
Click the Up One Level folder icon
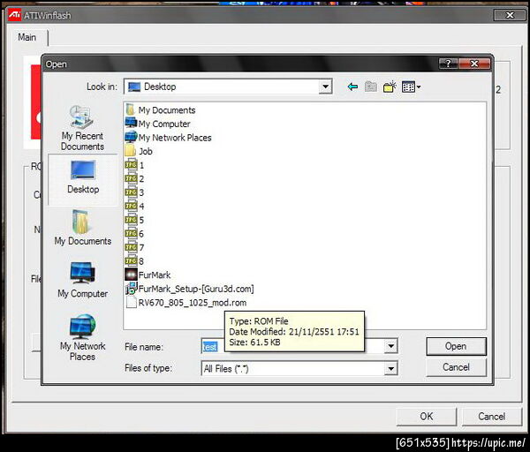(x=371, y=87)
